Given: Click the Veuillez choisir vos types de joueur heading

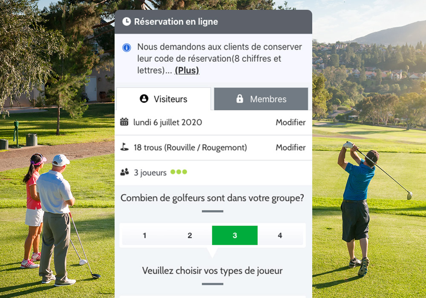Looking at the screenshot, I should [x=213, y=271].
